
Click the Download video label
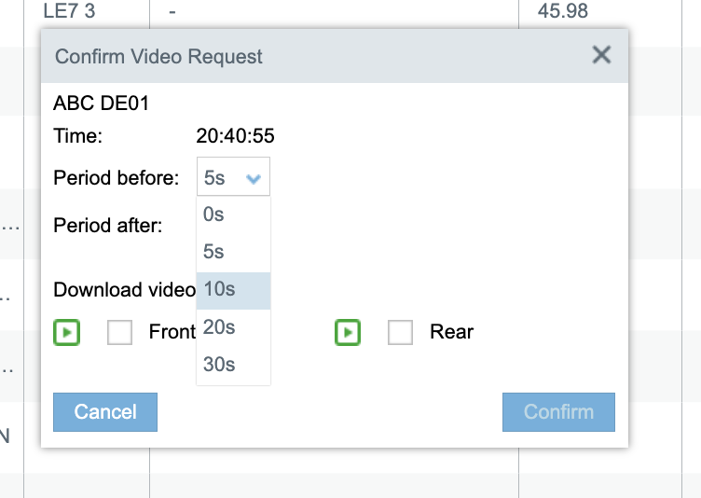click(x=124, y=290)
